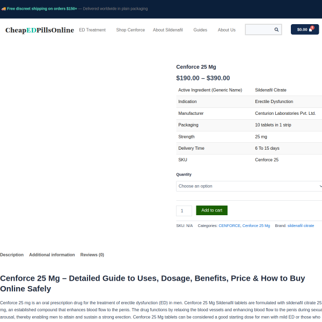
Task: Switch to the Additional information tab
Action: 52,254
